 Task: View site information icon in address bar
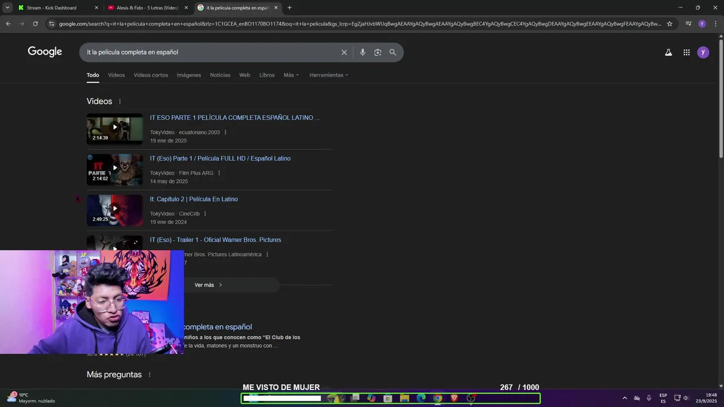coord(51,24)
